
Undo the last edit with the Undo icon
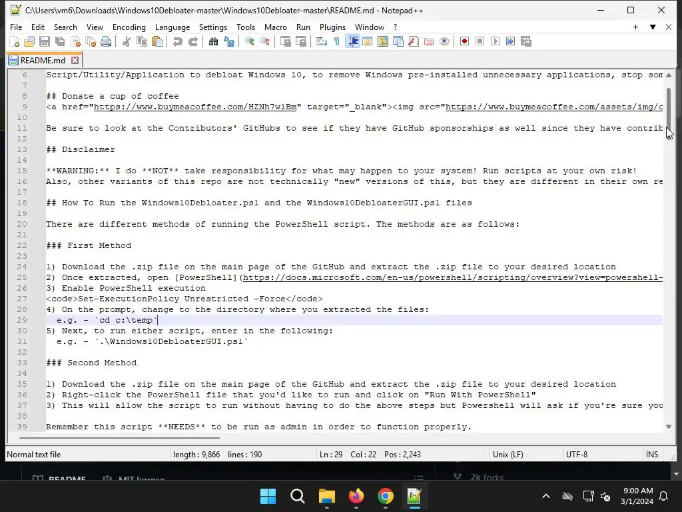[x=177, y=41]
